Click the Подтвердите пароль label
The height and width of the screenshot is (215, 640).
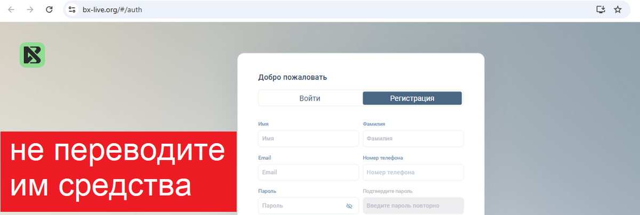pos(388,191)
